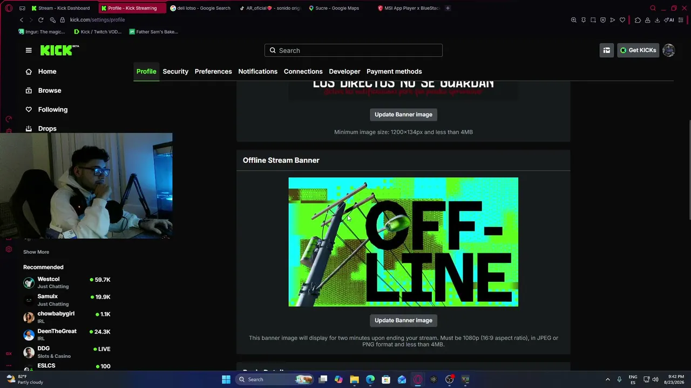
Task: Click the Get KICKs button
Action: click(x=638, y=50)
